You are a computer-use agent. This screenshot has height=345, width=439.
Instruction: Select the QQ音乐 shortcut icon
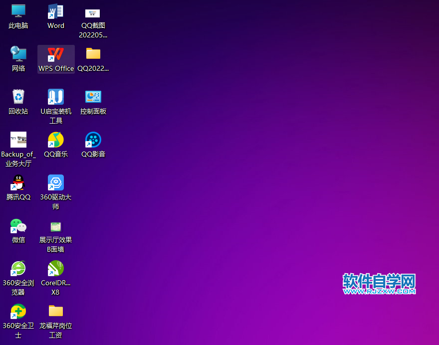click(x=56, y=140)
